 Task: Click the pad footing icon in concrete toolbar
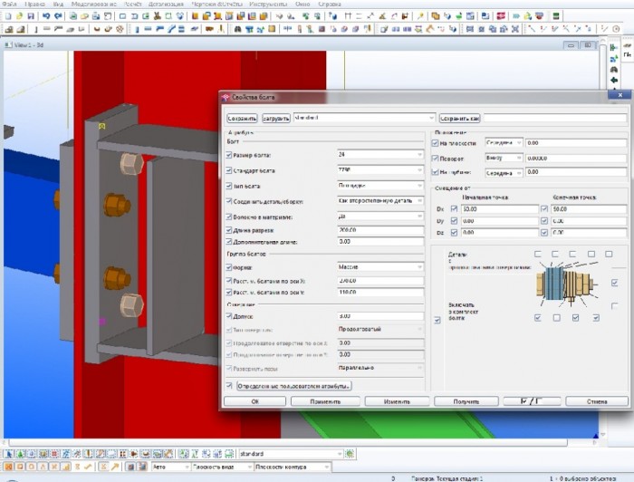tap(8, 29)
